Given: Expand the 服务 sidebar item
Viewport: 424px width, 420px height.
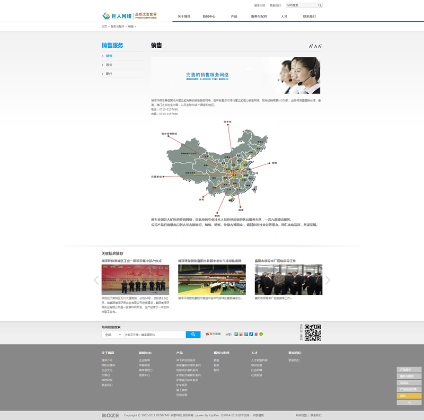Looking at the screenshot, I should 109,65.
